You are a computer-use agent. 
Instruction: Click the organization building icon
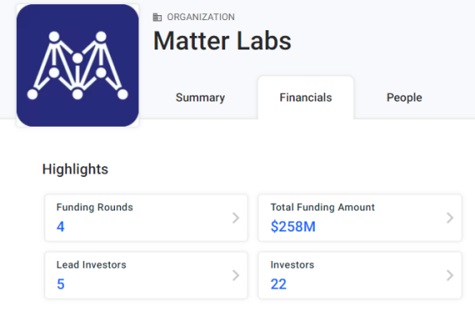tap(157, 18)
